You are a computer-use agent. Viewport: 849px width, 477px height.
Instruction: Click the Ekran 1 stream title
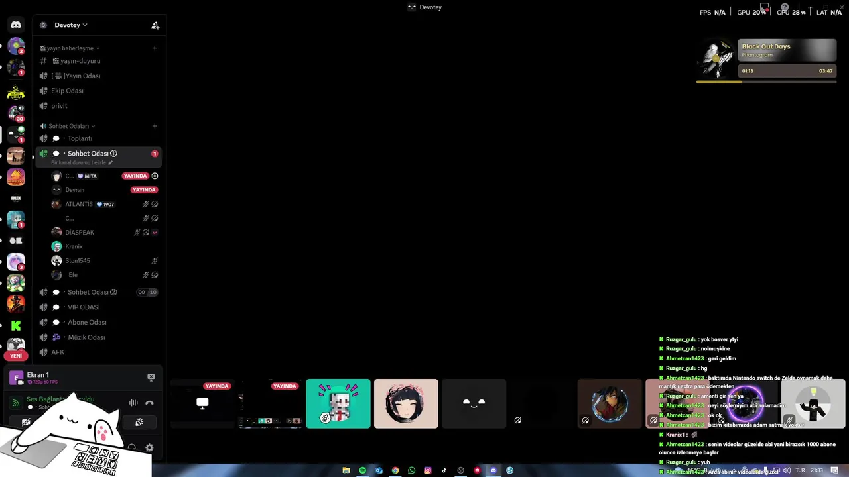[38, 375]
